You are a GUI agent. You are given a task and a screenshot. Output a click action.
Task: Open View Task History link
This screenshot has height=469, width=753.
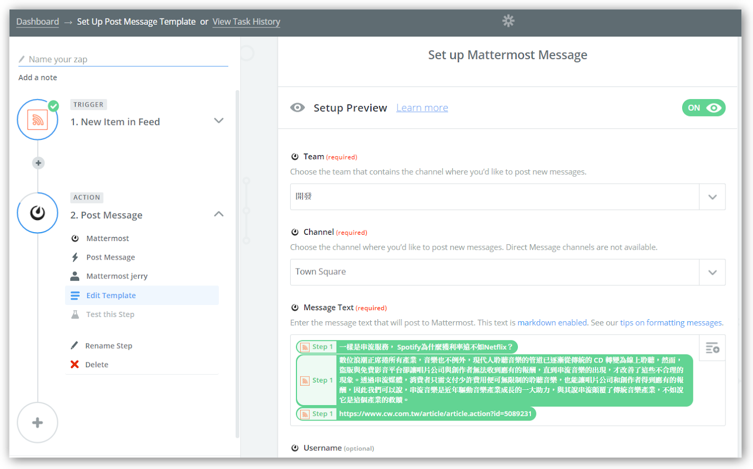click(246, 22)
